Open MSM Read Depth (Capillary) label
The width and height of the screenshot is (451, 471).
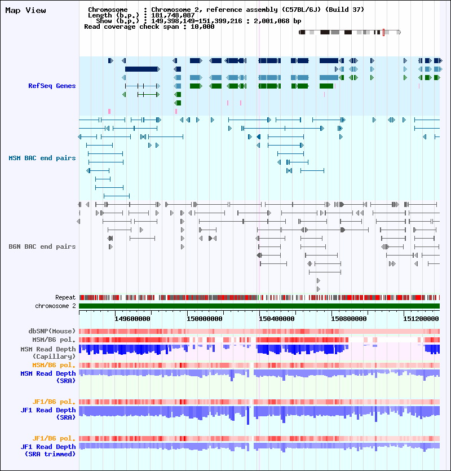(x=48, y=353)
